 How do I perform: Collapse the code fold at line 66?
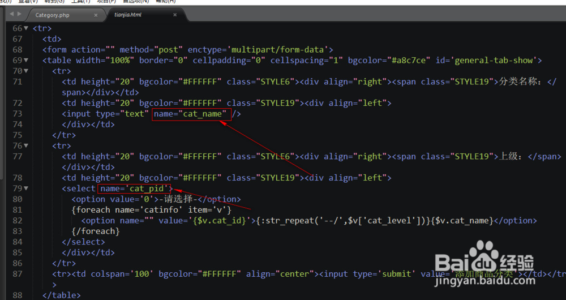26,28
